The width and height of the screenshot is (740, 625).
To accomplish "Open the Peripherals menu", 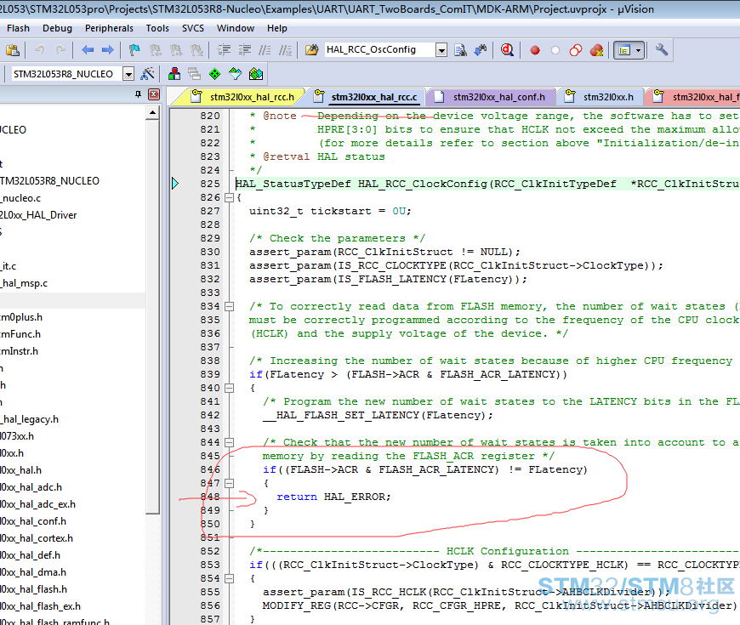I will coord(109,28).
